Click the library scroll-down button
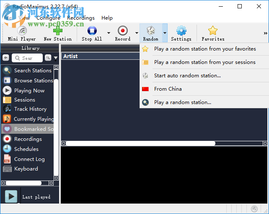 (56, 178)
